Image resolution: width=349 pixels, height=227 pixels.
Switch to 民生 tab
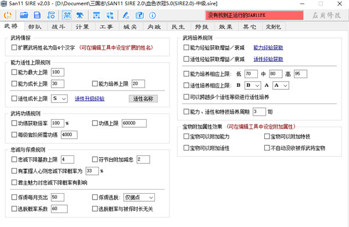tap(178, 27)
